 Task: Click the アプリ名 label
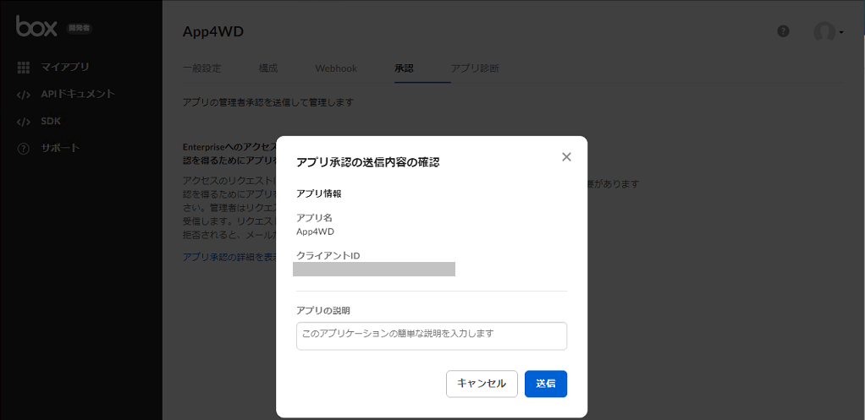315,218
